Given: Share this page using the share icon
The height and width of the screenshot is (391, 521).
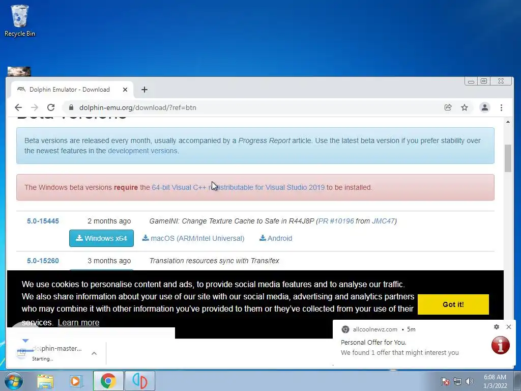Looking at the screenshot, I should (x=448, y=107).
